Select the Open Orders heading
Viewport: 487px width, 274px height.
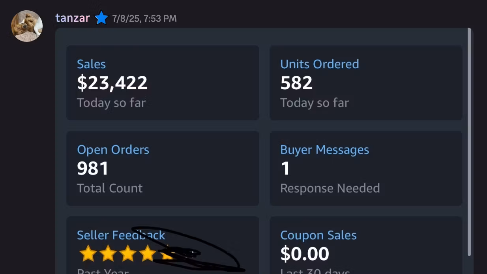click(113, 150)
